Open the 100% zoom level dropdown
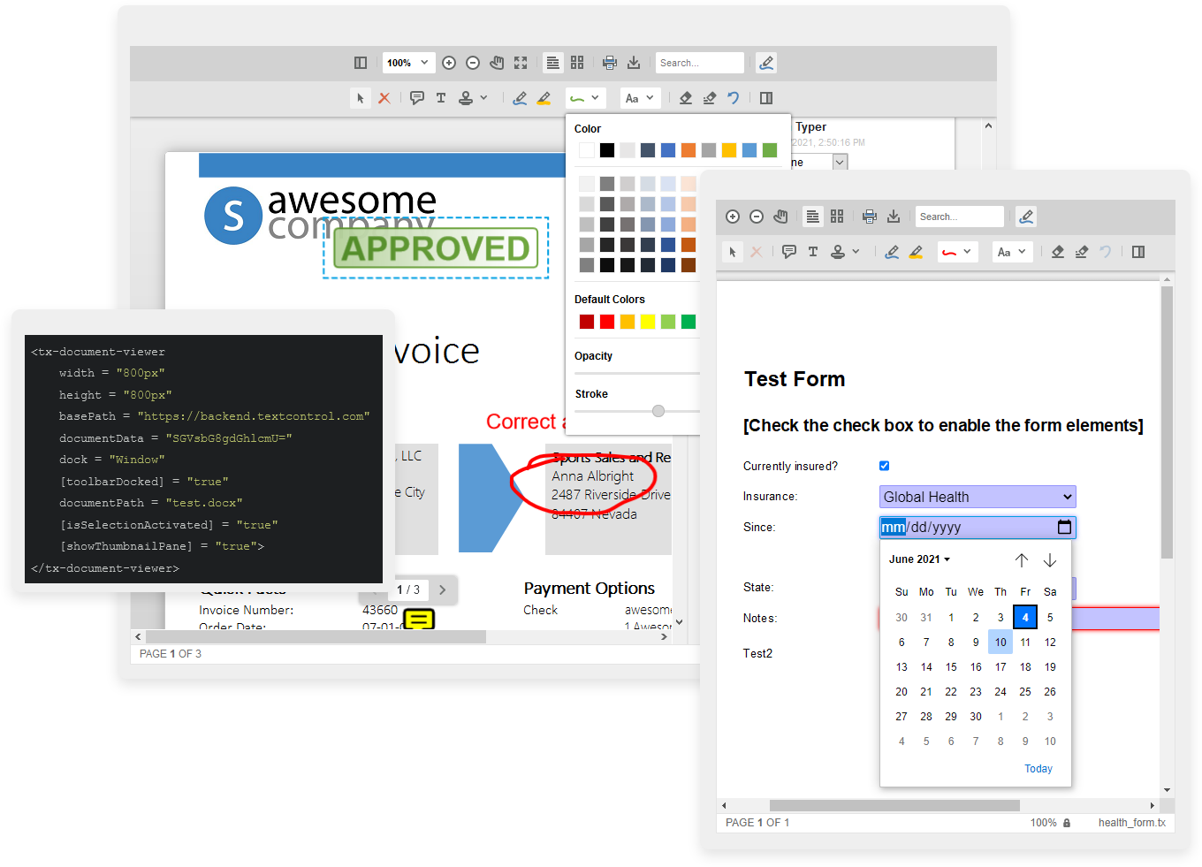 (408, 63)
